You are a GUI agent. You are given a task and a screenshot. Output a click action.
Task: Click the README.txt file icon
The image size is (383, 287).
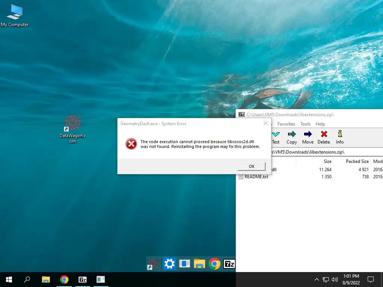coord(240,177)
